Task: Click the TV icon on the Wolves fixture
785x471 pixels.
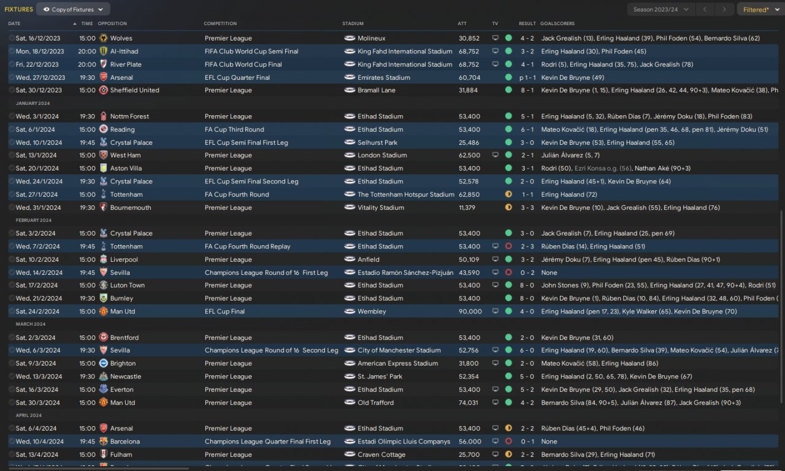Action: pyautogui.click(x=496, y=38)
